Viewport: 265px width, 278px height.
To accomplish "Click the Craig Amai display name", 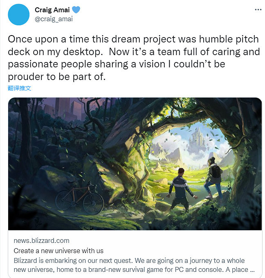I will (x=52, y=10).
